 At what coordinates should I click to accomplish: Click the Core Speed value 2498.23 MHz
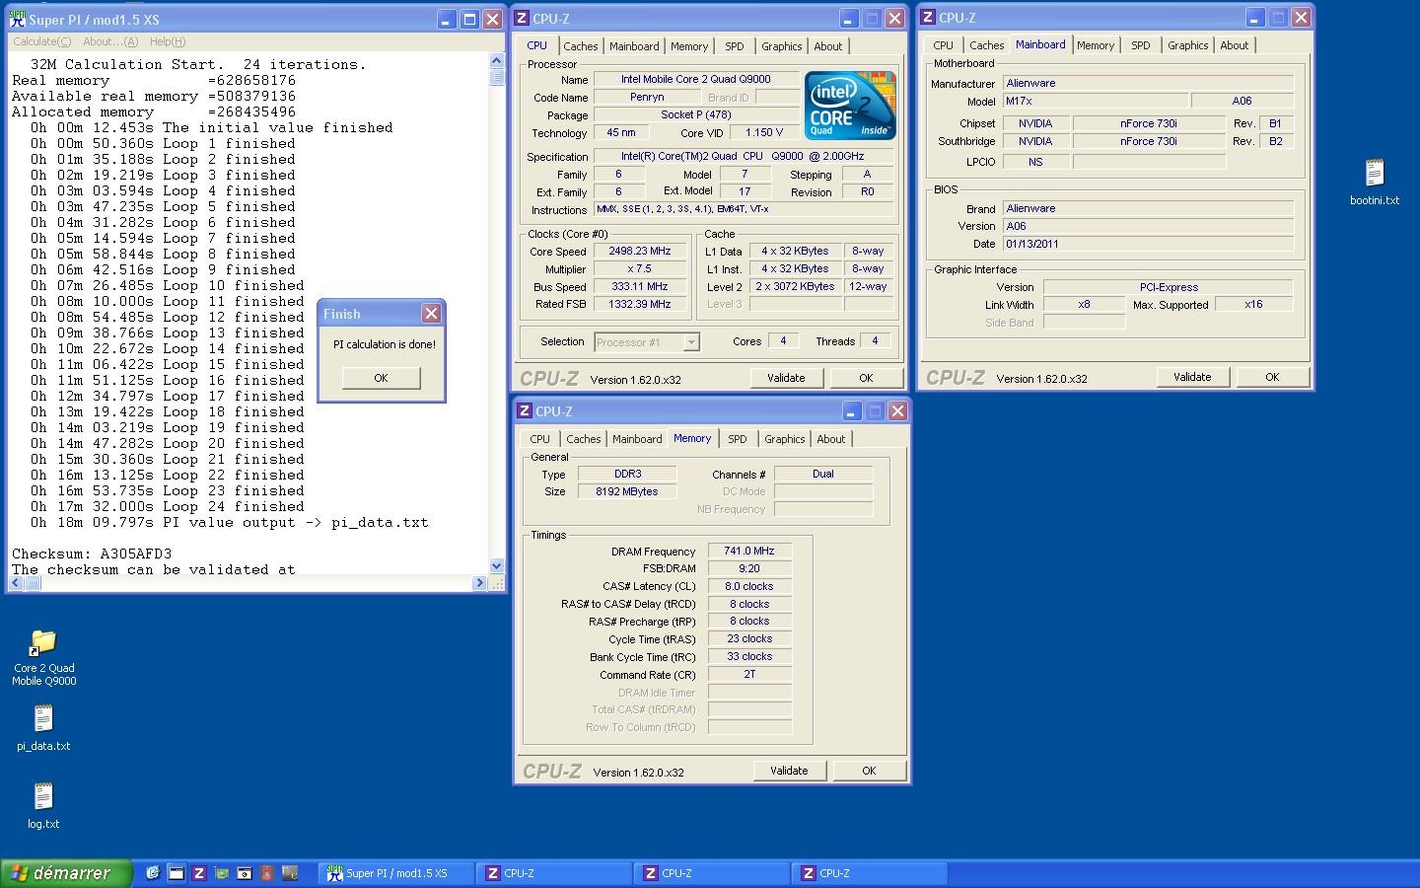click(640, 251)
